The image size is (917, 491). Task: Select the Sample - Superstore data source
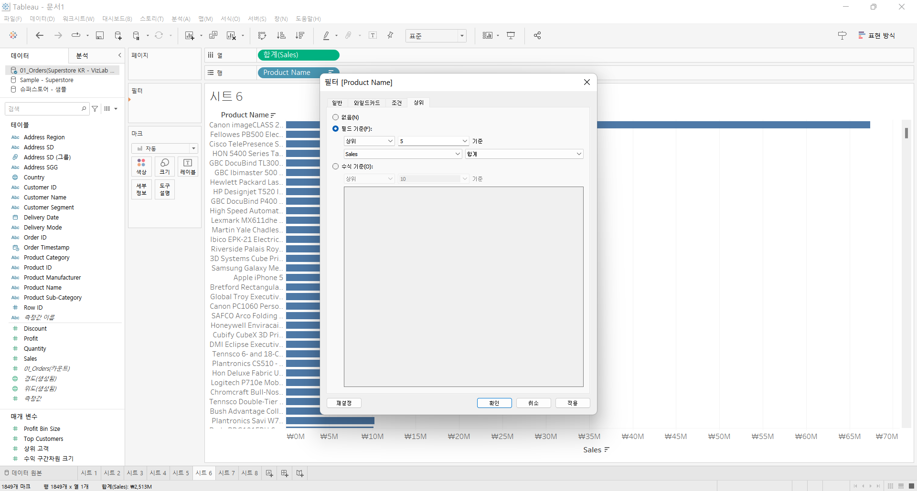point(46,80)
